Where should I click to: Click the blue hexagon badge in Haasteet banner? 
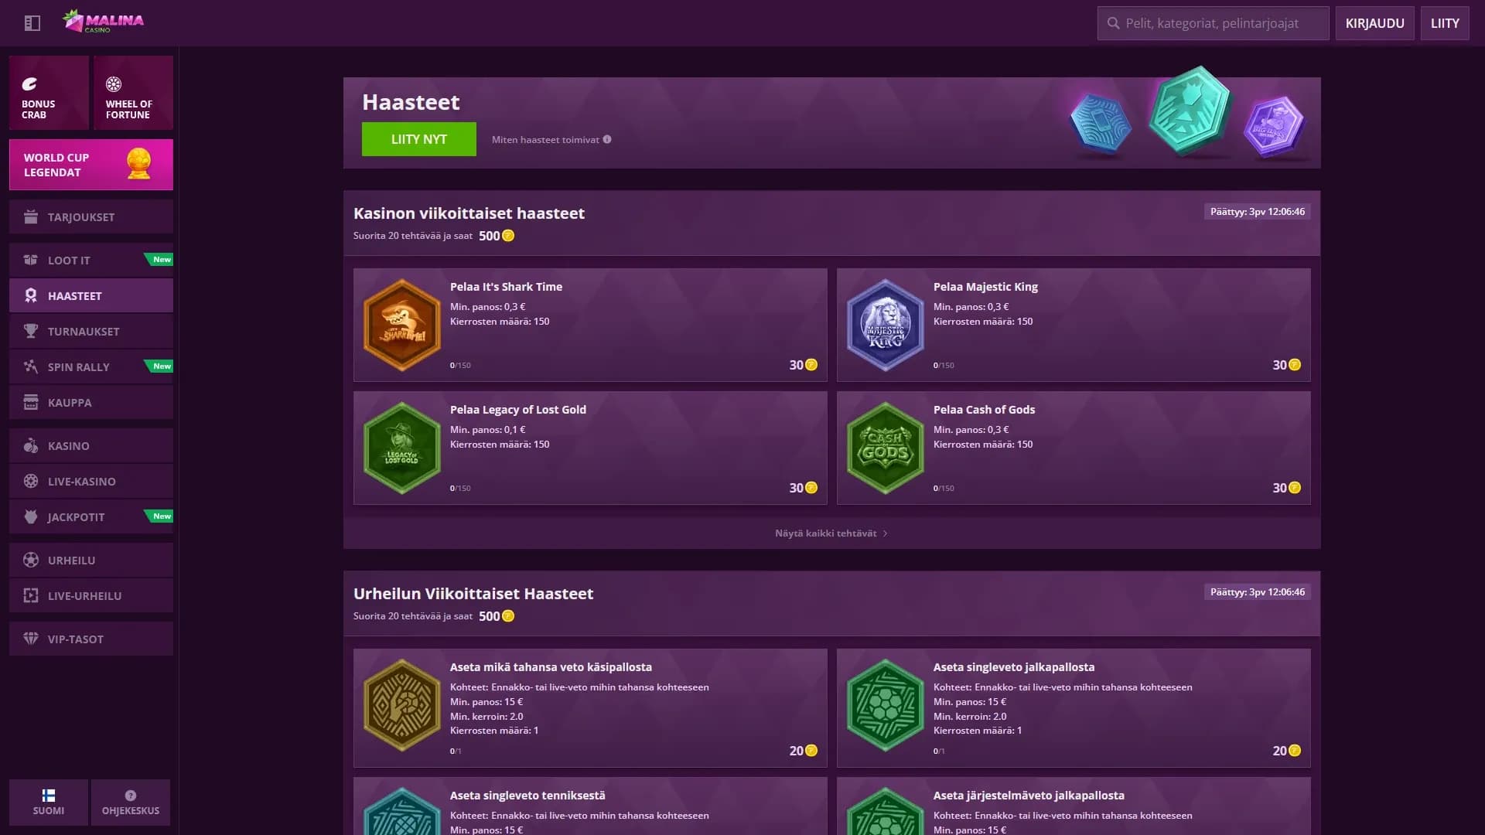pyautogui.click(x=1101, y=124)
